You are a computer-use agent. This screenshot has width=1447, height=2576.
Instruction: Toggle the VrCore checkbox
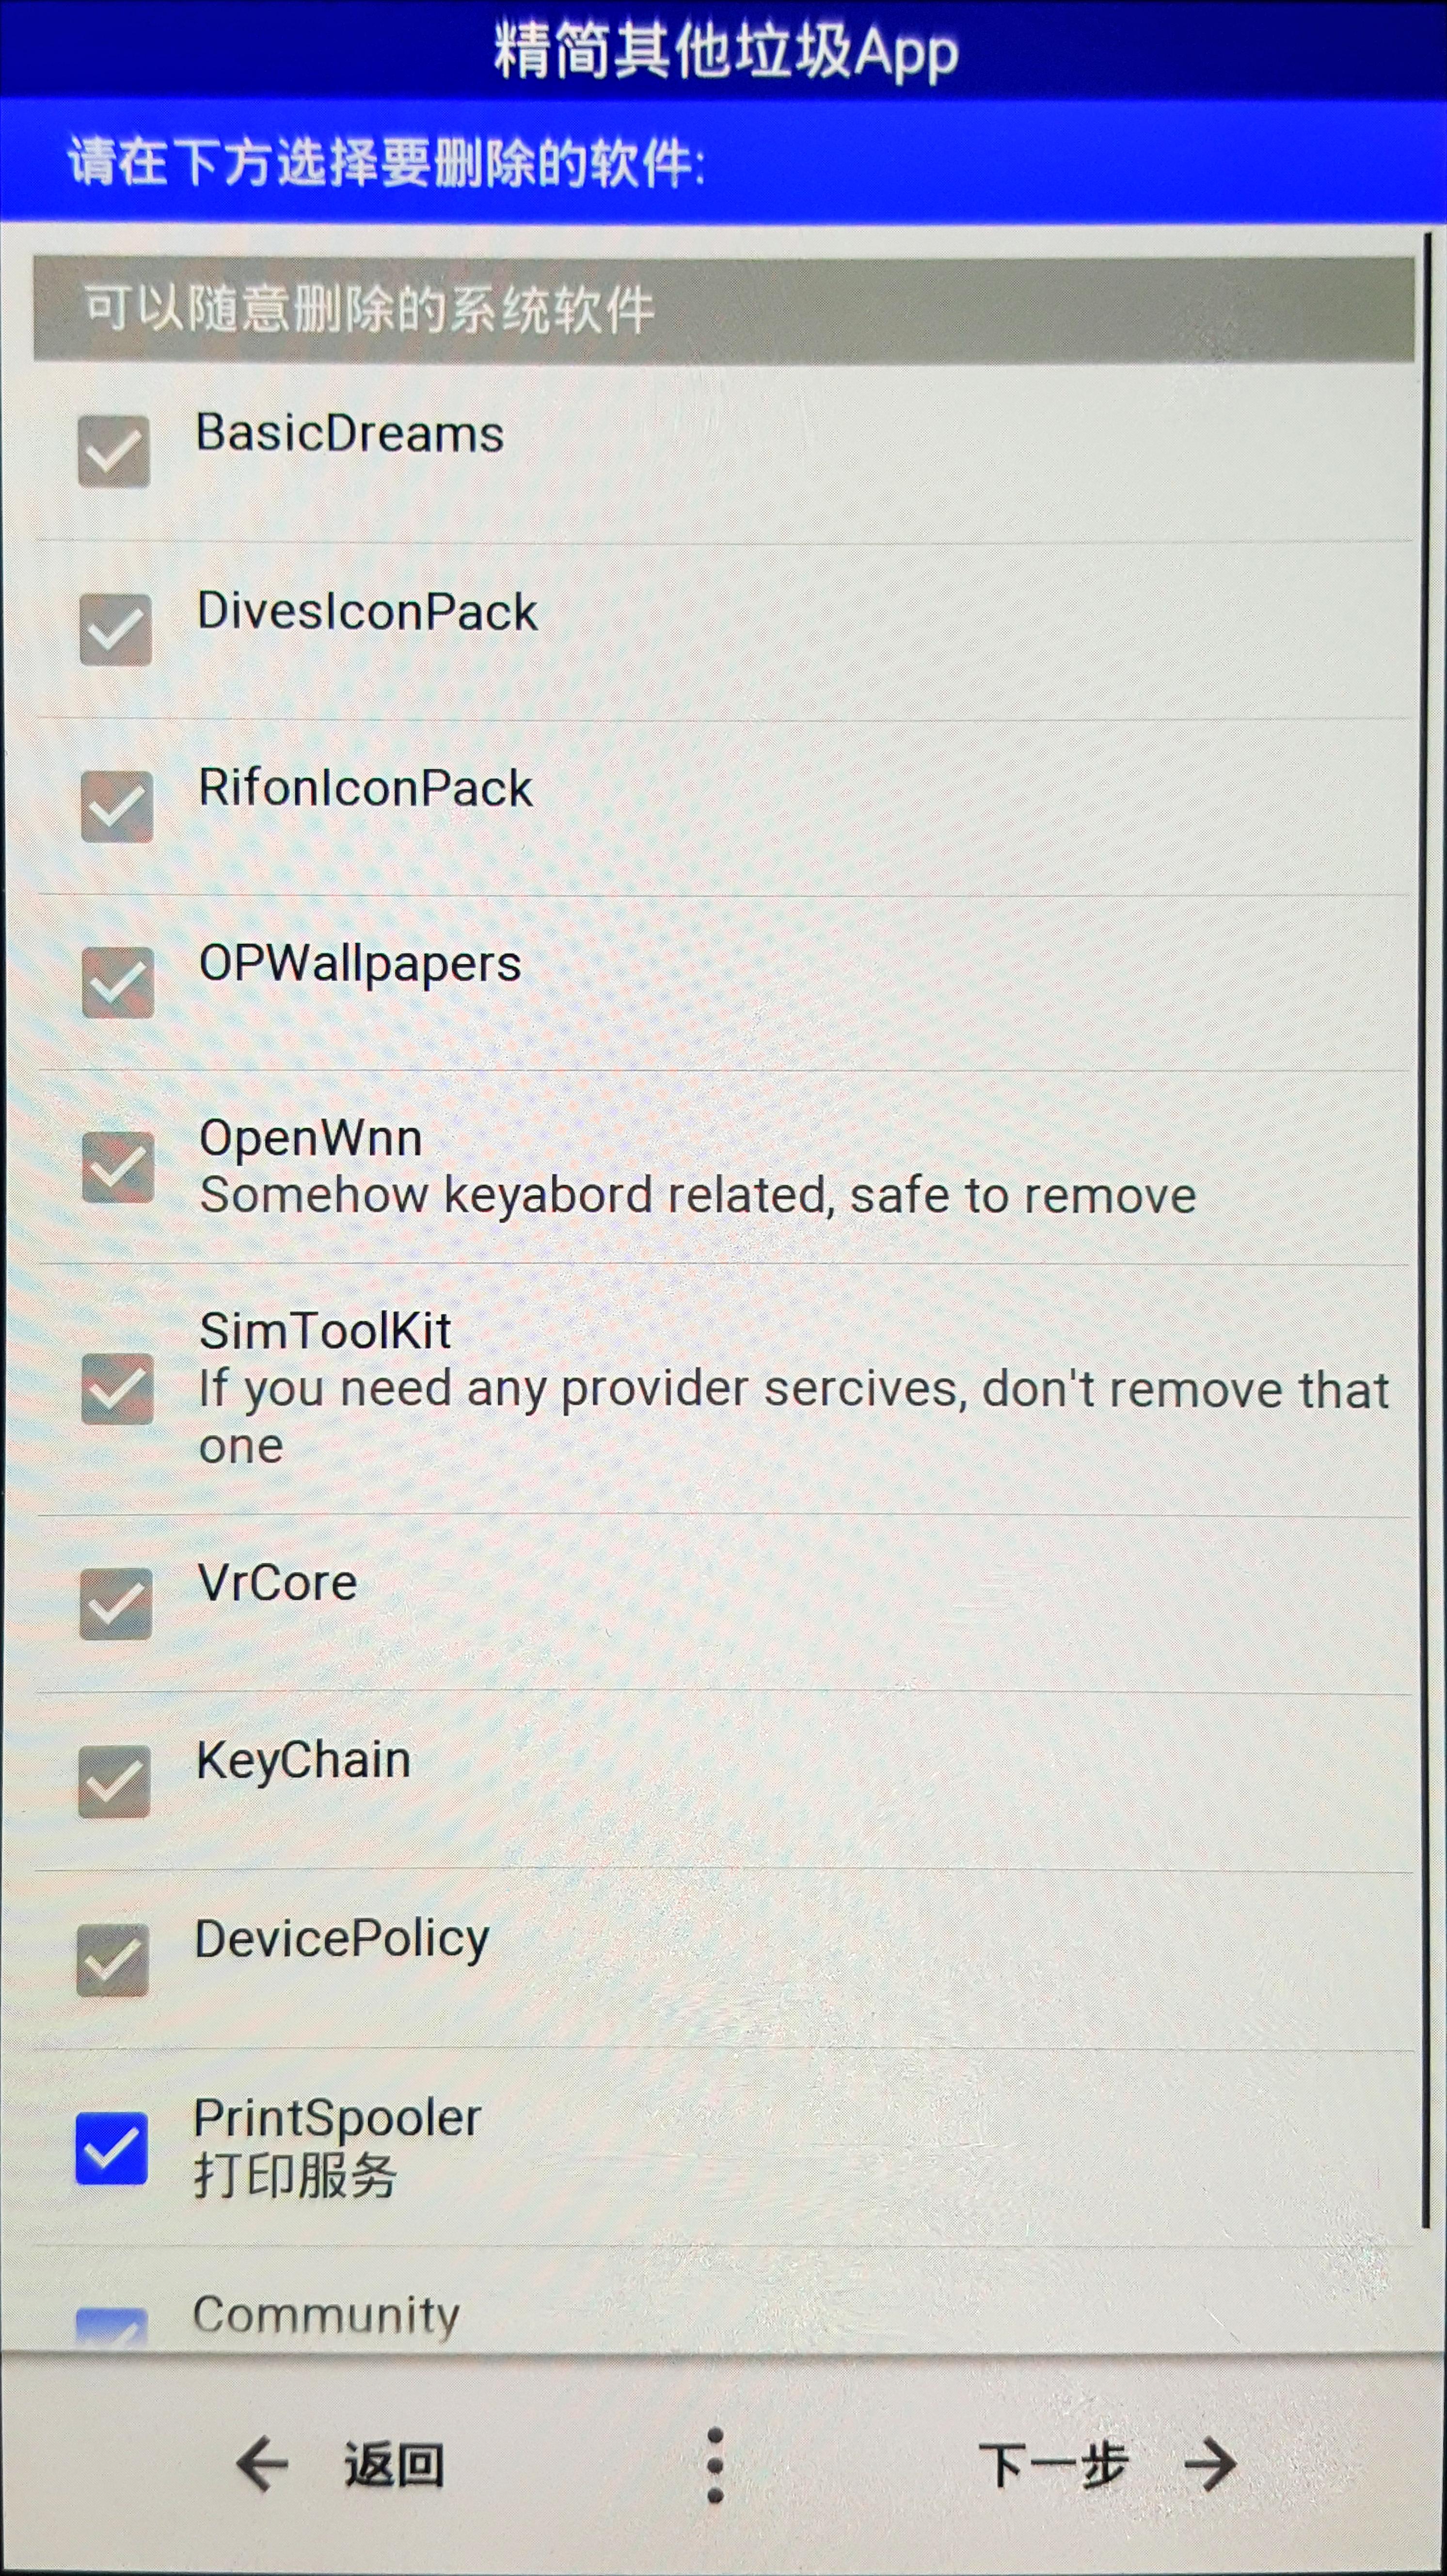pos(116,1604)
